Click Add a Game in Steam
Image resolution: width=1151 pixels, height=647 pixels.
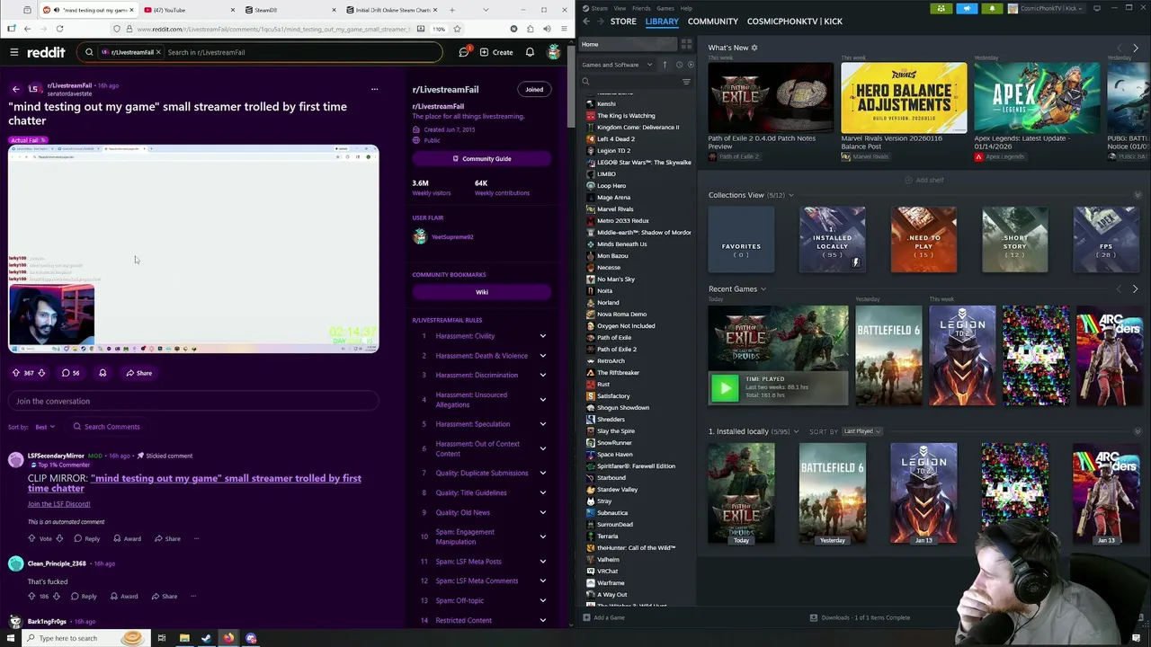(604, 617)
